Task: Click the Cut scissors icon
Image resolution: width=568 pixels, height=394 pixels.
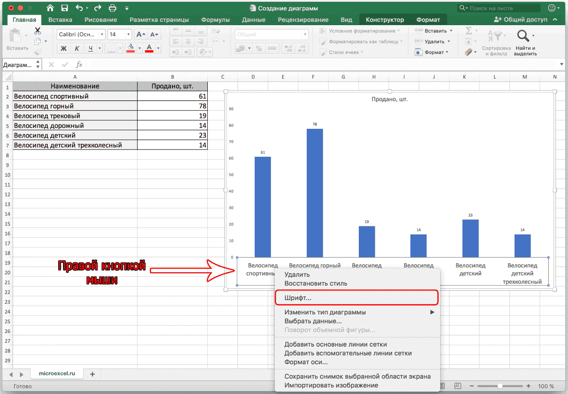Action: (x=37, y=31)
